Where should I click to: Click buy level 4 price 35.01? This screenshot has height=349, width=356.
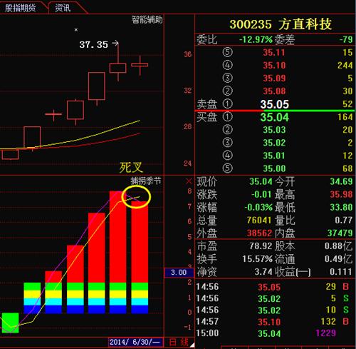click(274, 156)
